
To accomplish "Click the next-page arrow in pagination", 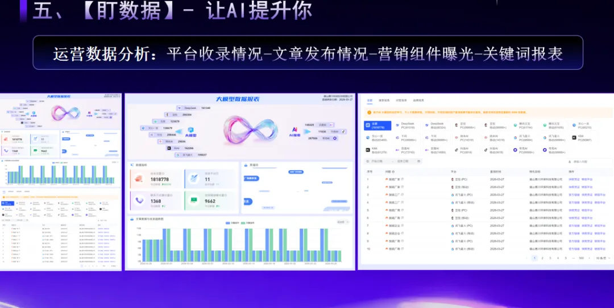I will (590, 258).
